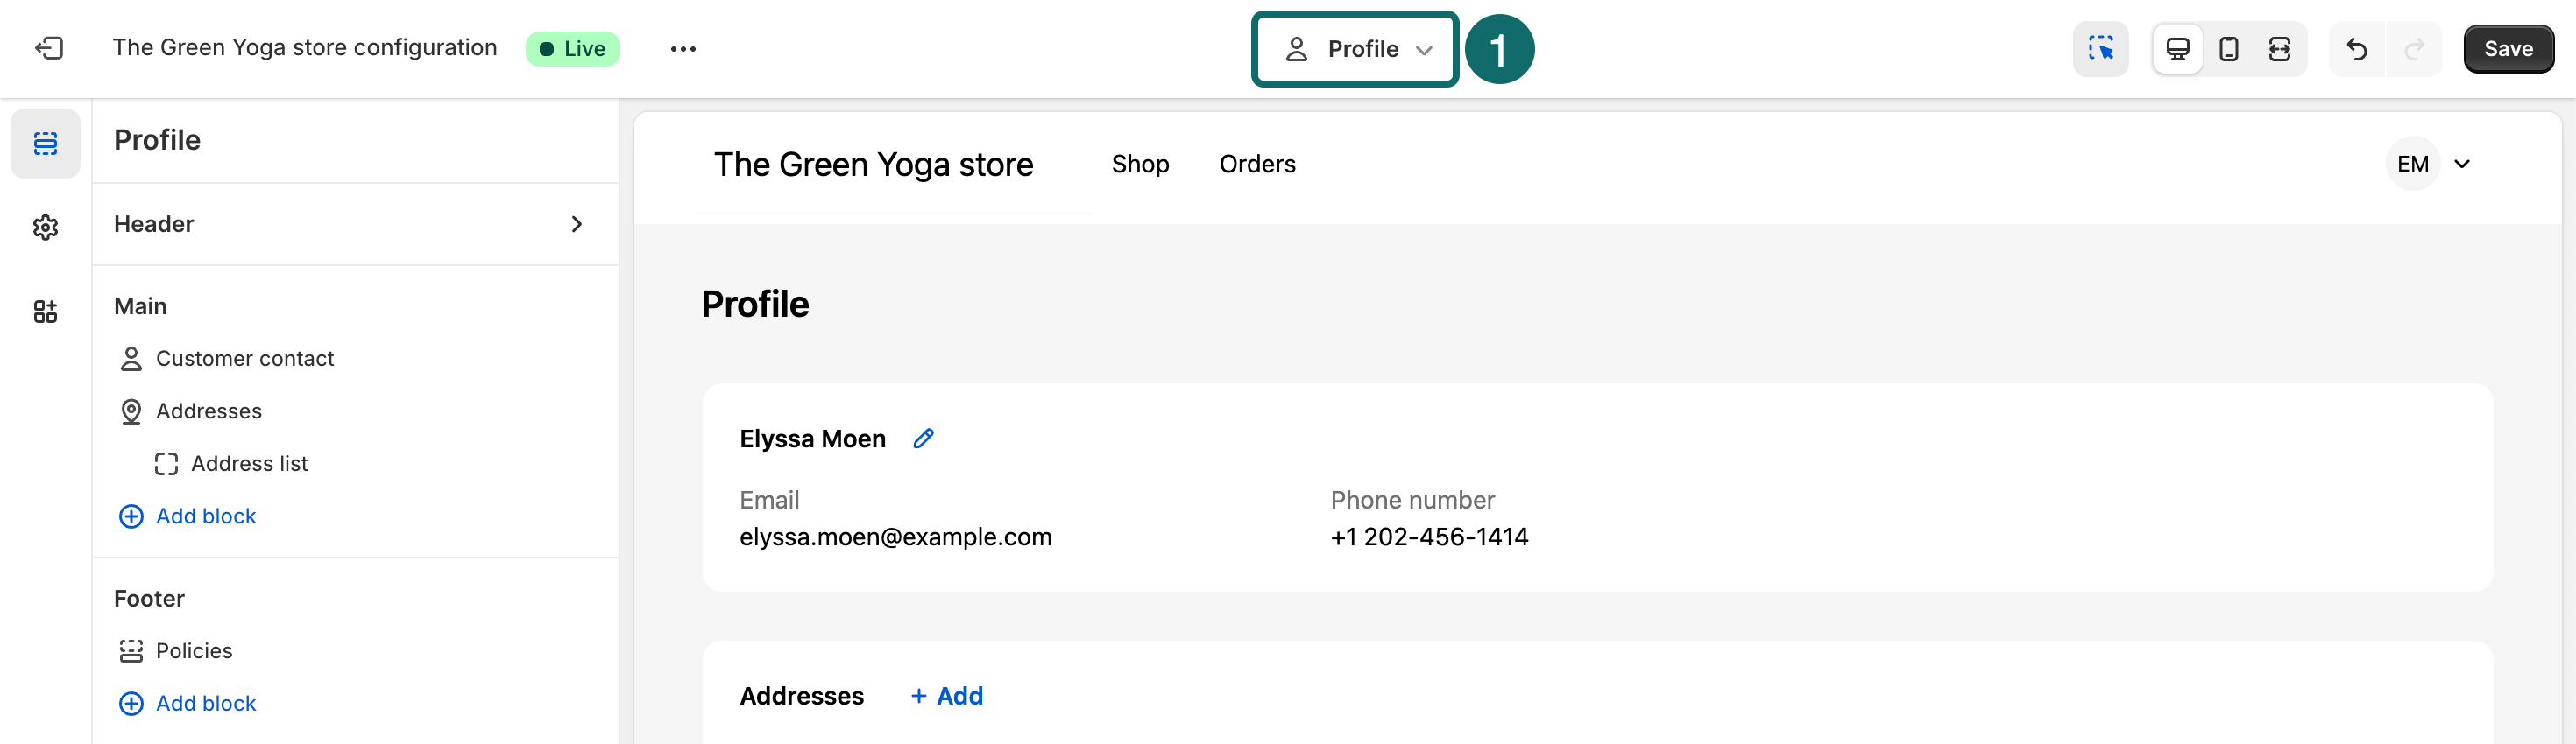Open the Apps panel in left sidebar
2576x744 pixels.
pos(44,312)
